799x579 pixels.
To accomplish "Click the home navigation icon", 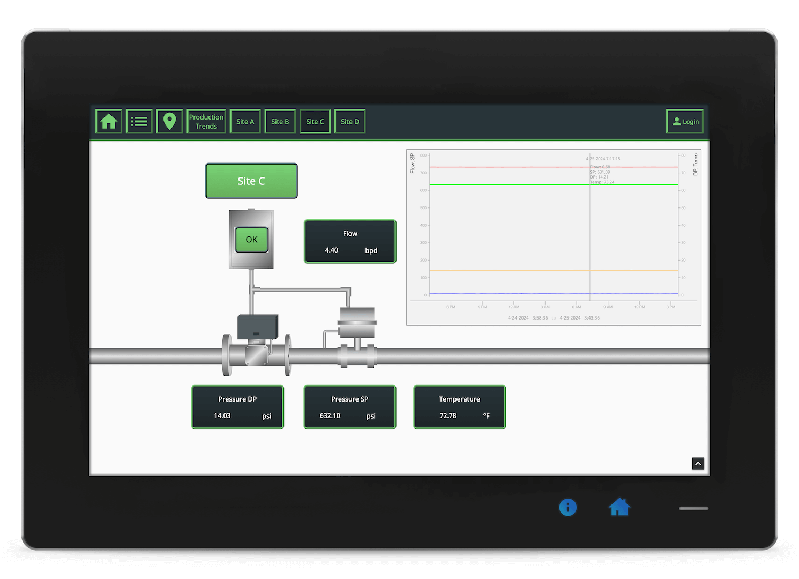I will [108, 121].
